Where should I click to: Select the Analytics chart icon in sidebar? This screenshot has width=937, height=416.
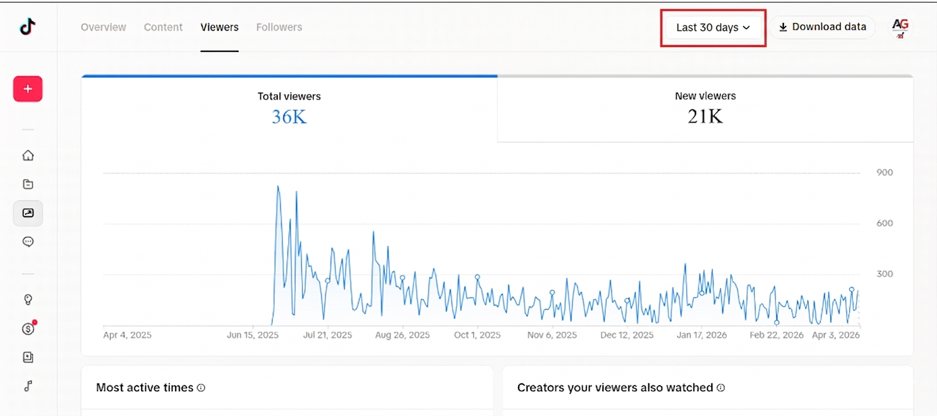(x=28, y=213)
